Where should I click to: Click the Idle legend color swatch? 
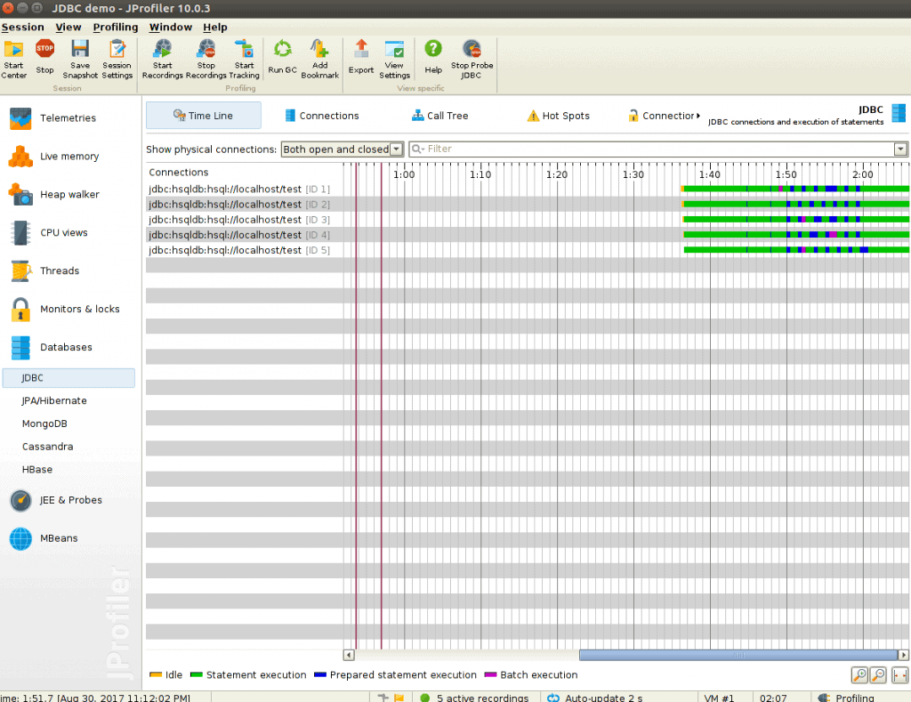pyautogui.click(x=155, y=674)
